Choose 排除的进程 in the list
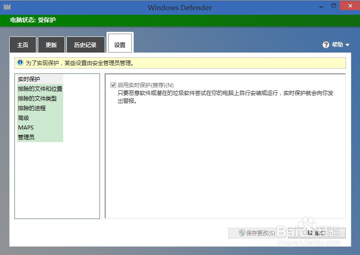Image resolution: width=360 pixels, height=255 pixels. point(40,108)
